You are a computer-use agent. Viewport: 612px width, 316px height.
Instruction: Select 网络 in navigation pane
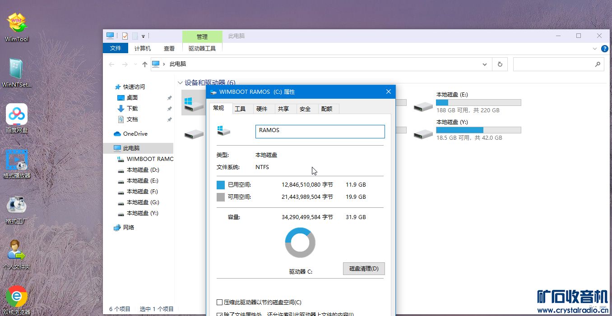[x=129, y=228]
